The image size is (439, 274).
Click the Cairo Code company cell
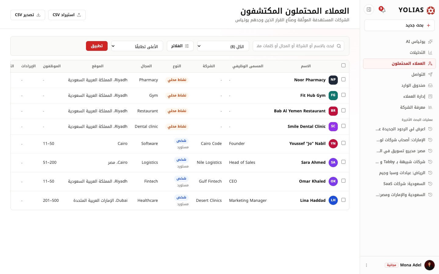pos(211,144)
